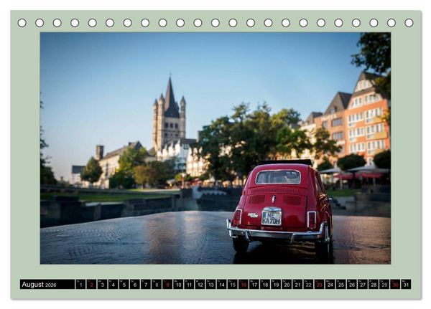Select day 27 in the calendar strip
This screenshot has height=309, width=431.
pyautogui.click(x=363, y=285)
